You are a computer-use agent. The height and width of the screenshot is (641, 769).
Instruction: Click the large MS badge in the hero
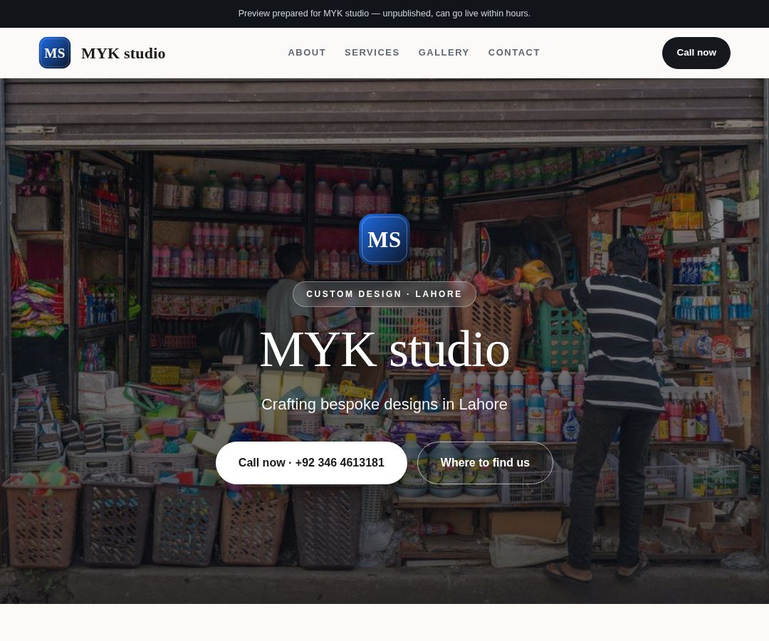[x=384, y=239]
